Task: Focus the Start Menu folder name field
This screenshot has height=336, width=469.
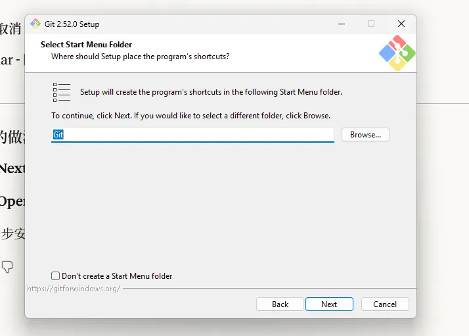Action: 192,135
